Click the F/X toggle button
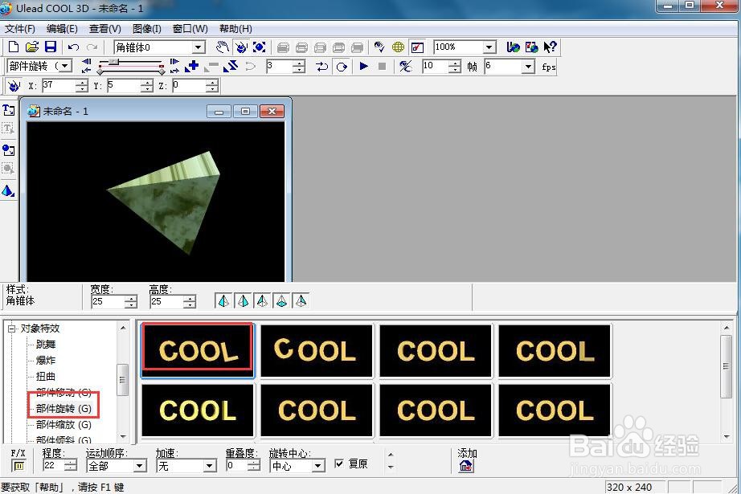The height and width of the screenshot is (494, 741). [x=18, y=466]
